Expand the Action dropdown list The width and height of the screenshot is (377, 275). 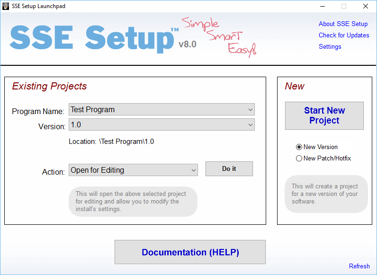(x=133, y=170)
